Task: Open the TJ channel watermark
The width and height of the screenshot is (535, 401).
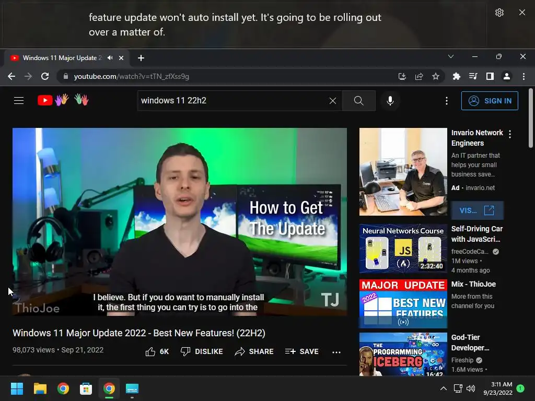Action: coord(330,300)
